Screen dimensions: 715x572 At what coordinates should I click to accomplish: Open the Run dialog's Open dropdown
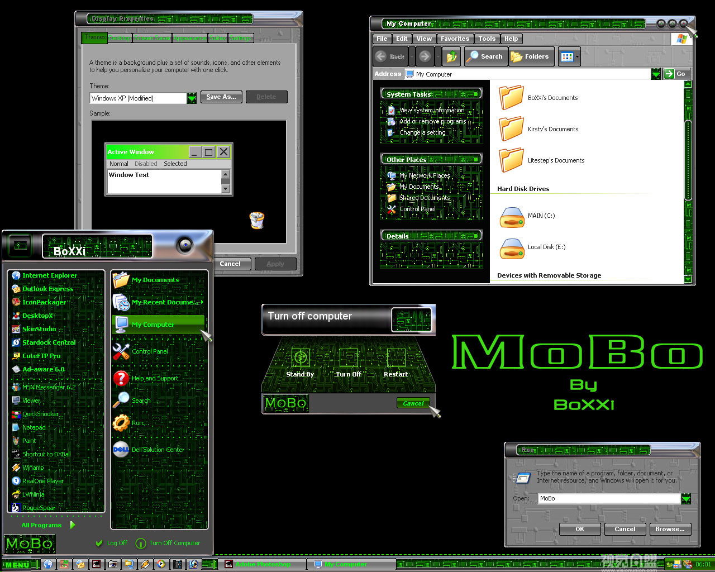pyautogui.click(x=686, y=498)
